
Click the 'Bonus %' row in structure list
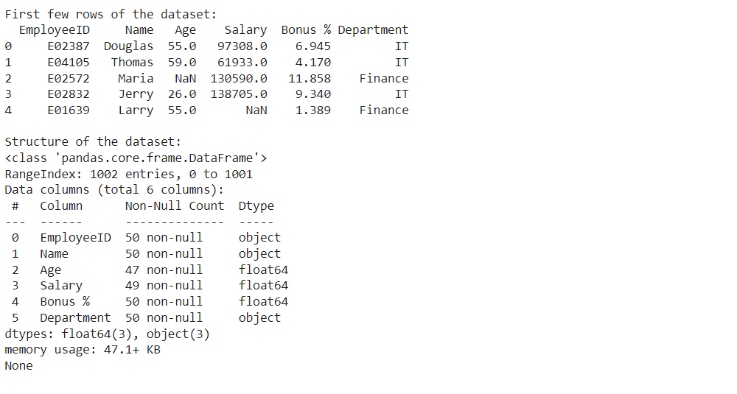click(150, 301)
